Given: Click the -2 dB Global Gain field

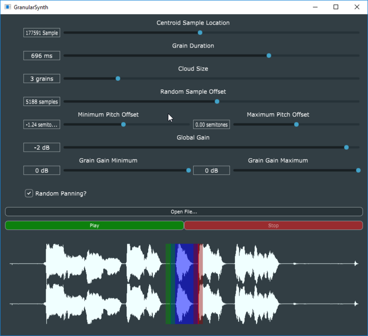Looking at the screenshot, I should point(42,148).
